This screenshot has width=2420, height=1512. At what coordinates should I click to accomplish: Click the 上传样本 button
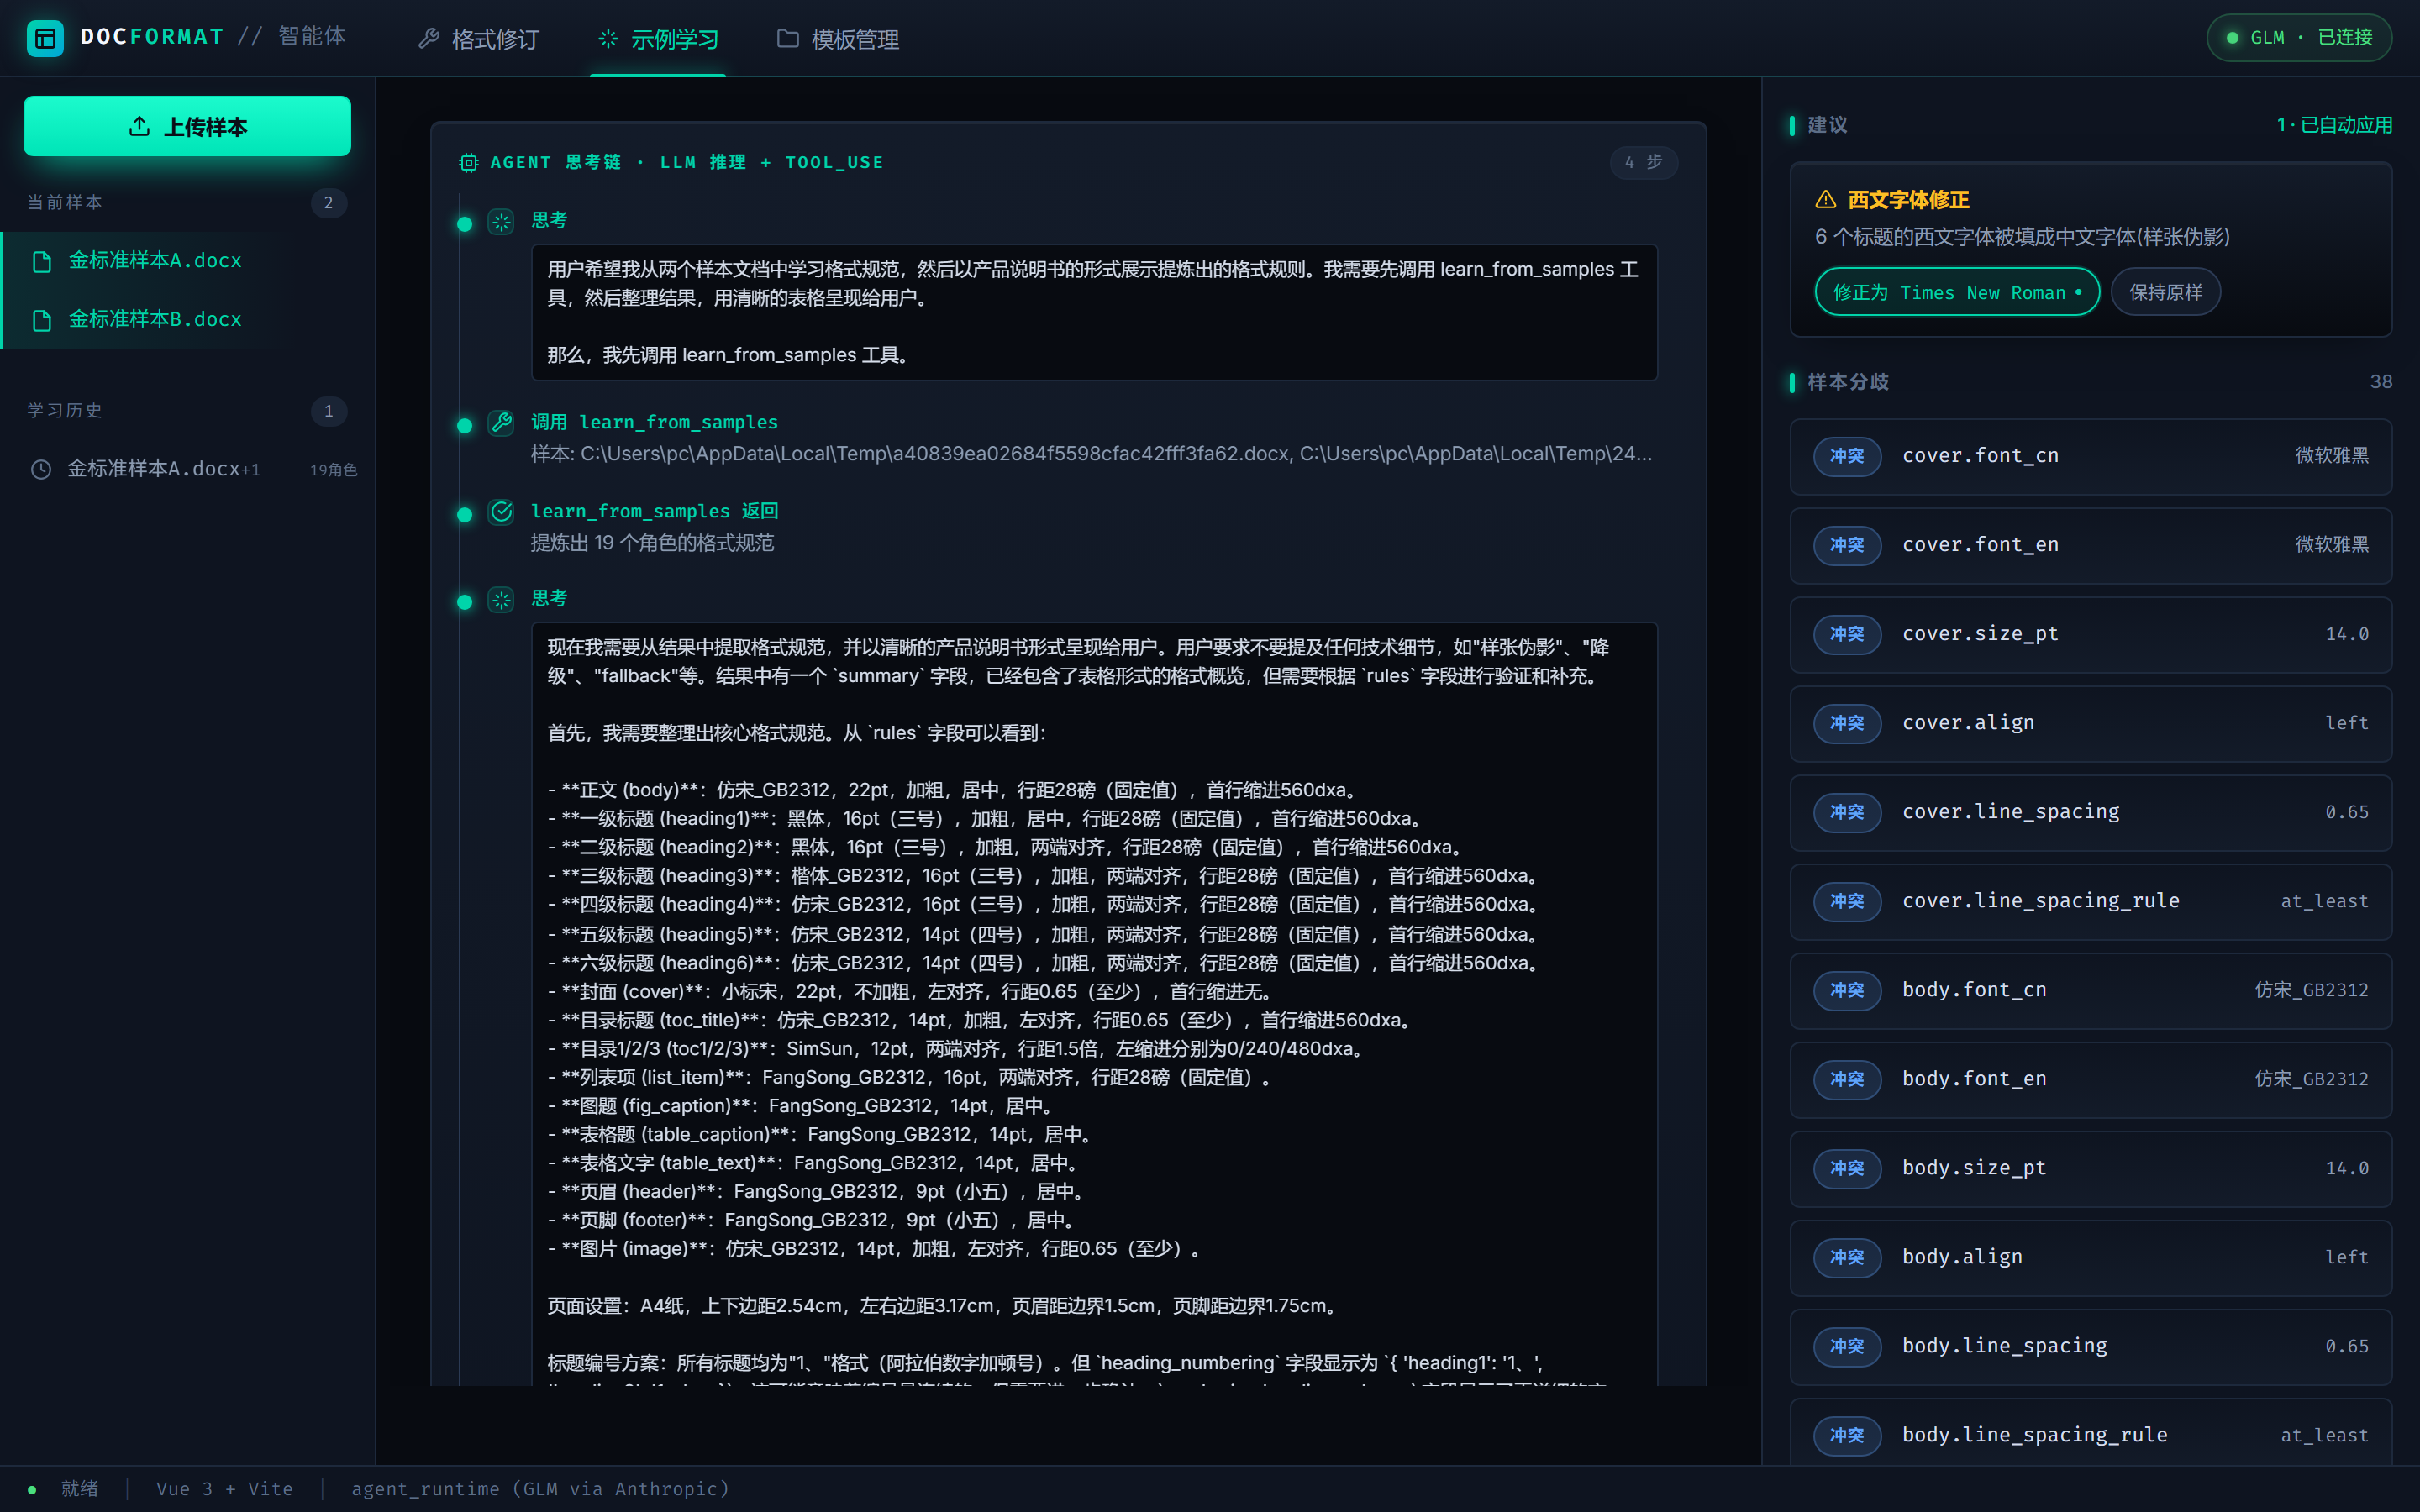coord(187,126)
